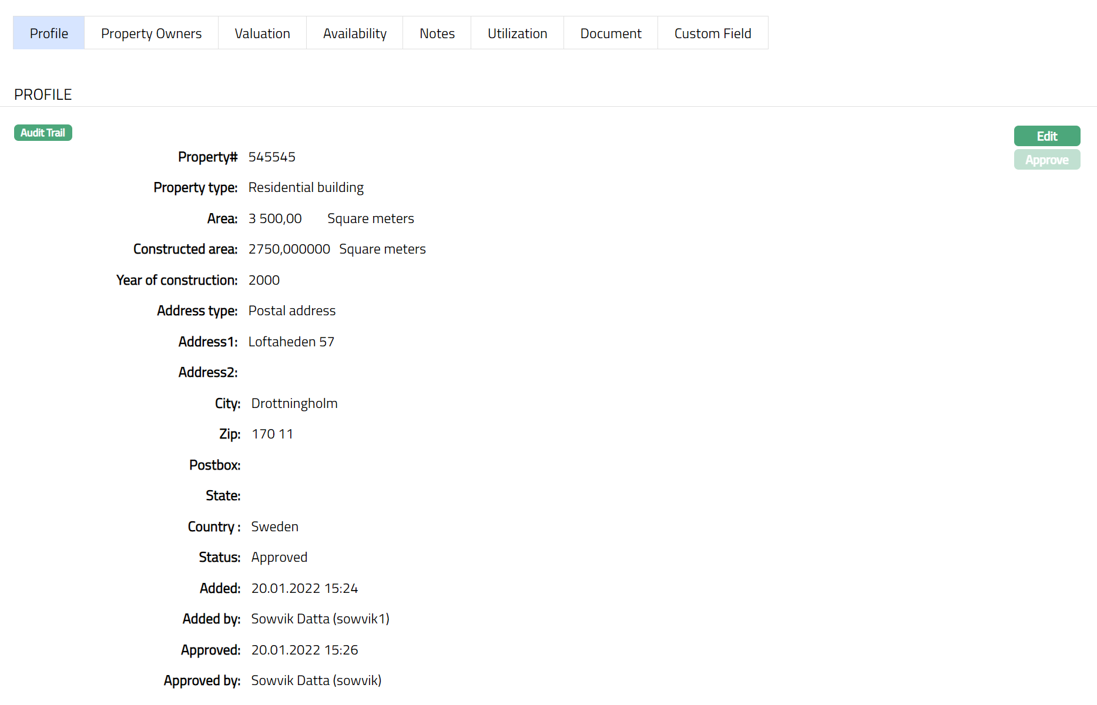
Task: Go to the Valuation tab
Action: coord(262,33)
